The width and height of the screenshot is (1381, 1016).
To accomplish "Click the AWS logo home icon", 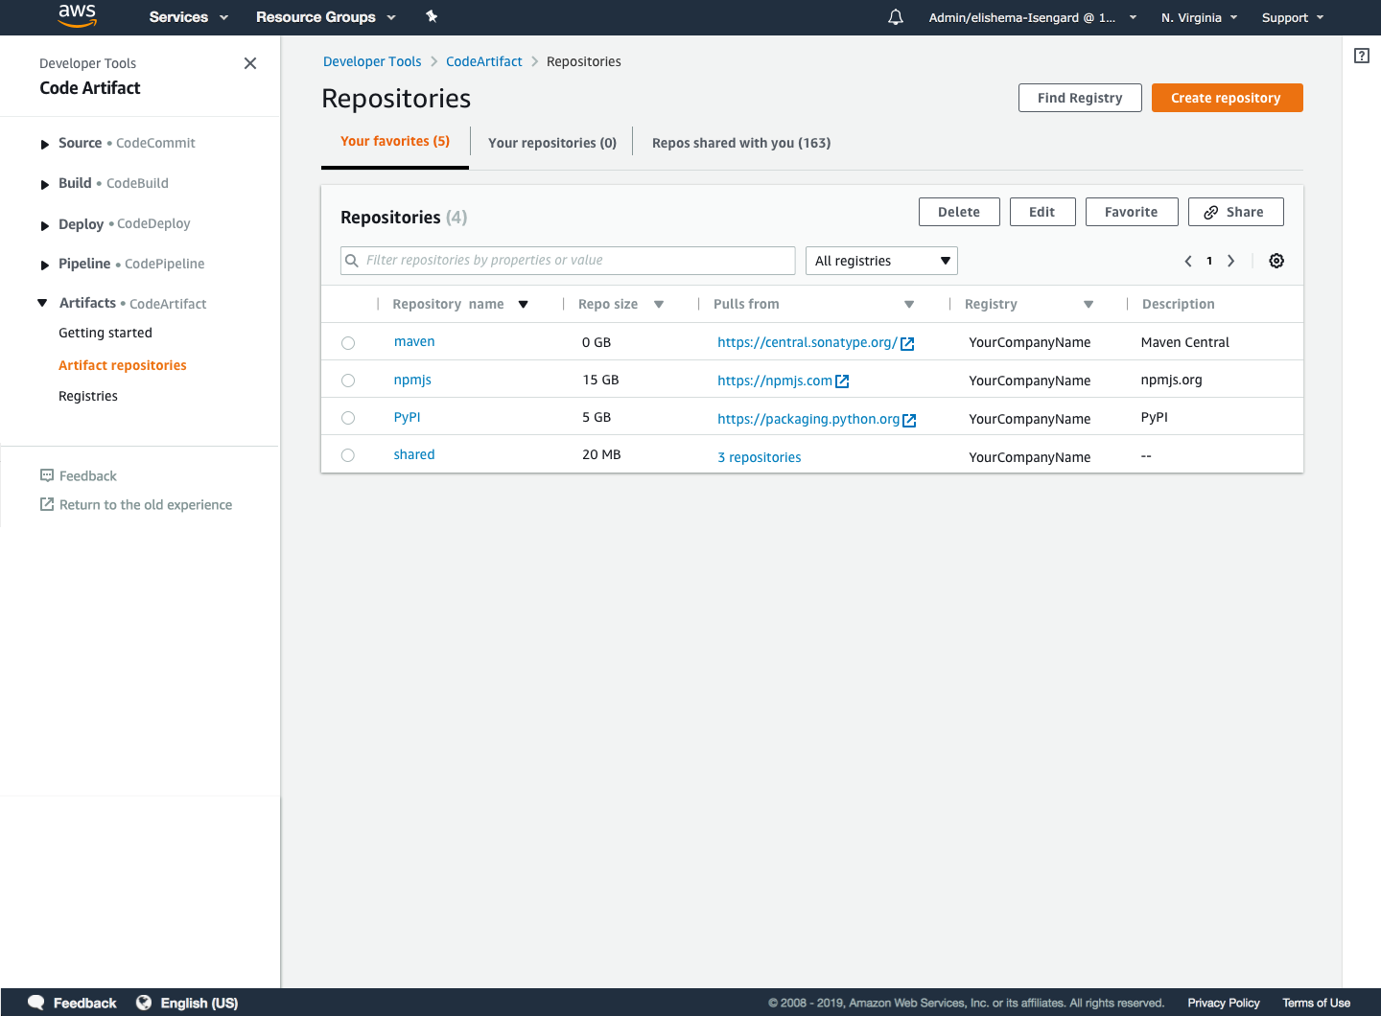I will point(77,15).
